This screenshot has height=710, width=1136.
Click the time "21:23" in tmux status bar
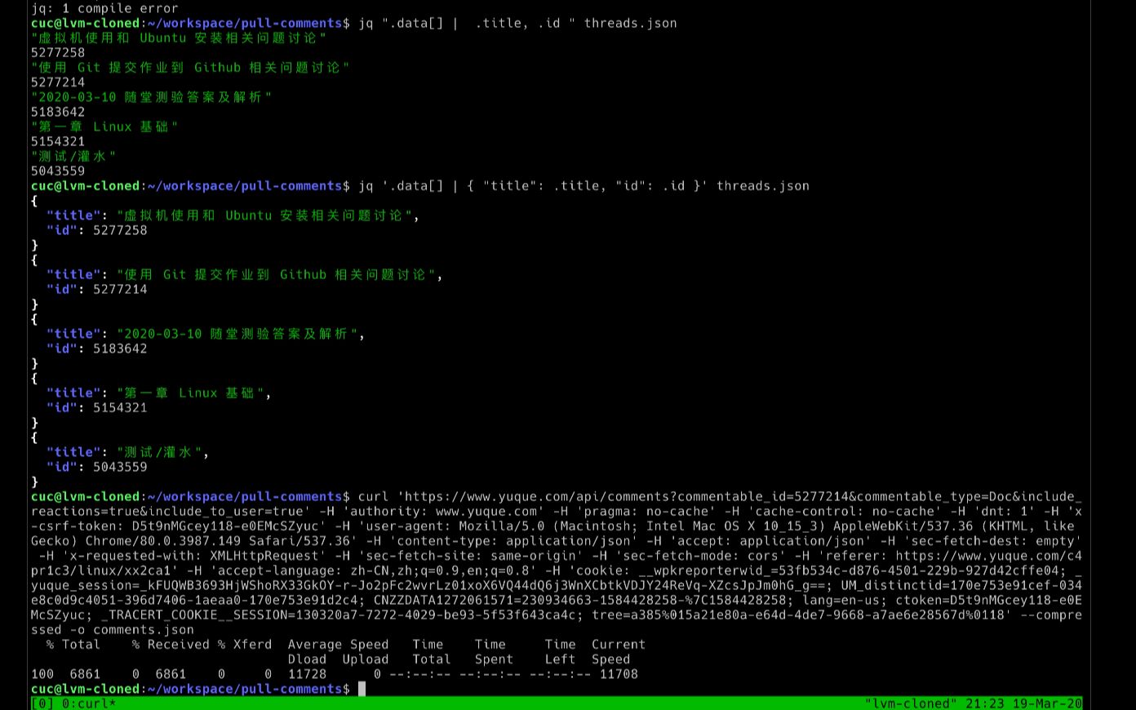(x=985, y=703)
